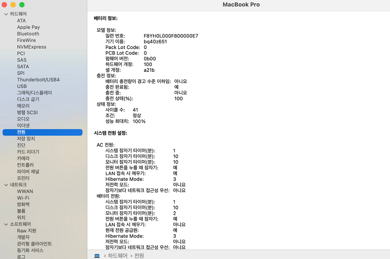Select the 하드웨어 section label
The height and width of the screenshot is (259, 390).
[18, 14]
